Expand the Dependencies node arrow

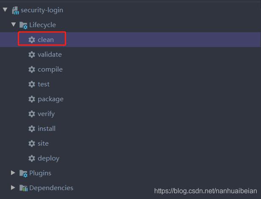click(13, 188)
